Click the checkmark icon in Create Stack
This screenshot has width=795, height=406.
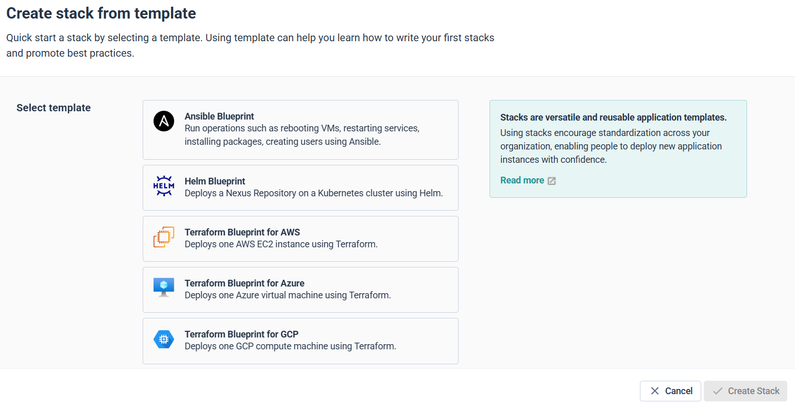pyautogui.click(x=717, y=391)
